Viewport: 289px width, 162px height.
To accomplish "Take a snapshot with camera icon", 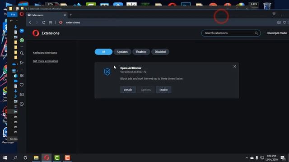I will coord(279,22).
